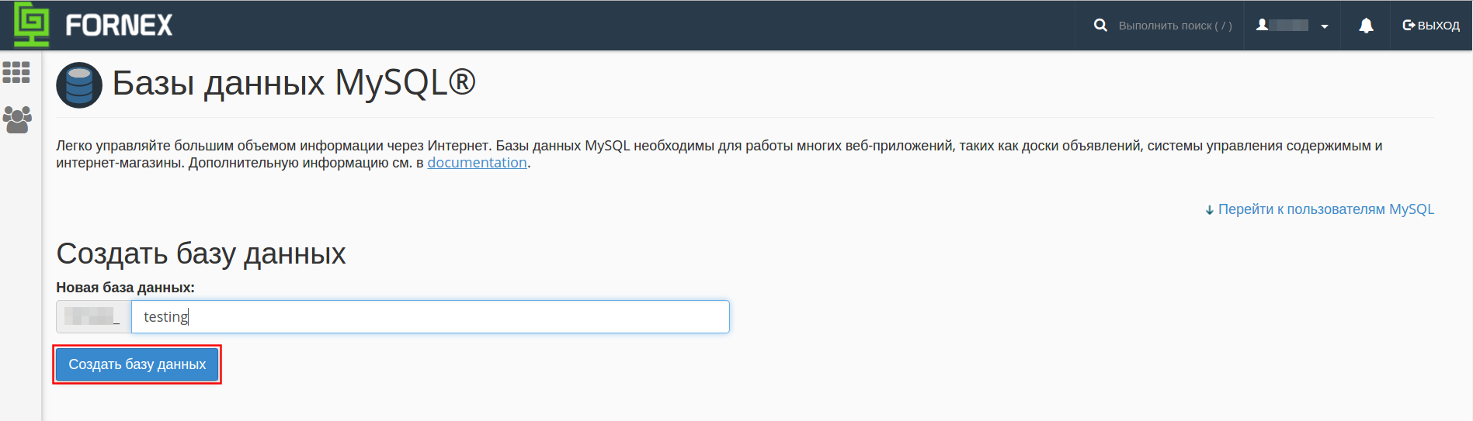Expand the user account dropdown caret

click(1325, 26)
